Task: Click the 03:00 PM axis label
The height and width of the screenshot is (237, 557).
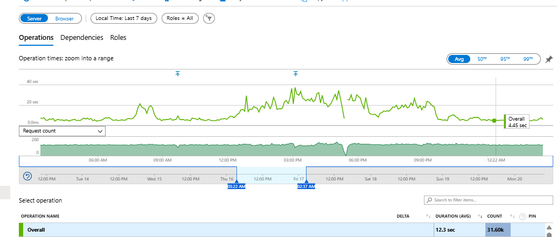Action: (x=291, y=161)
